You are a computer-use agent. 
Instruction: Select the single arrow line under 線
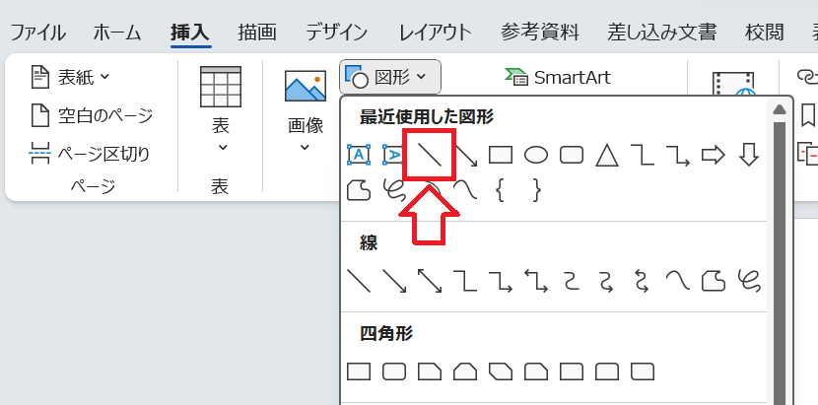[394, 281]
